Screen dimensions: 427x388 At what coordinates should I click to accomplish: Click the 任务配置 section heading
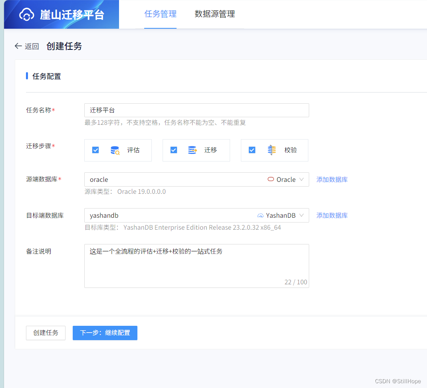[47, 77]
